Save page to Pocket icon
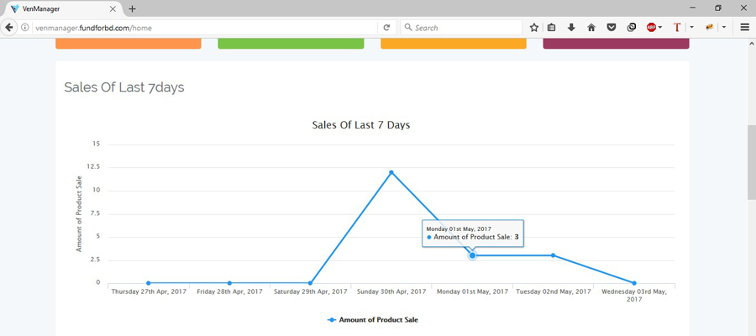The image size is (756, 336). 612,27
